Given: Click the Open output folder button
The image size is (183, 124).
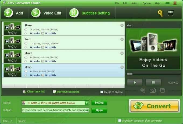Looking at the screenshot, I should 99,110.
